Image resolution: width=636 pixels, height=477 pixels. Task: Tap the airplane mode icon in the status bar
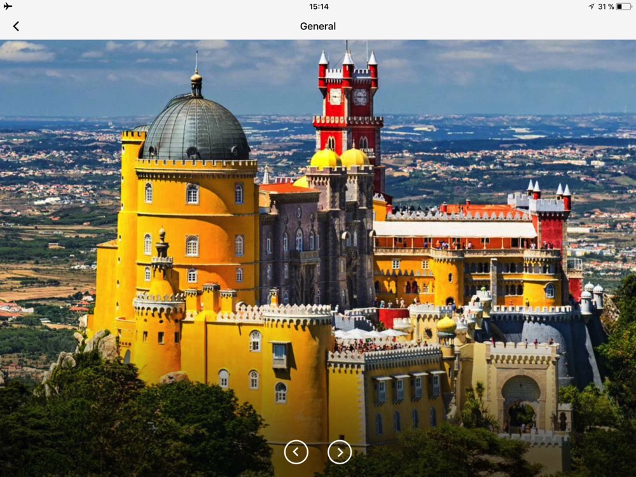(8, 6)
